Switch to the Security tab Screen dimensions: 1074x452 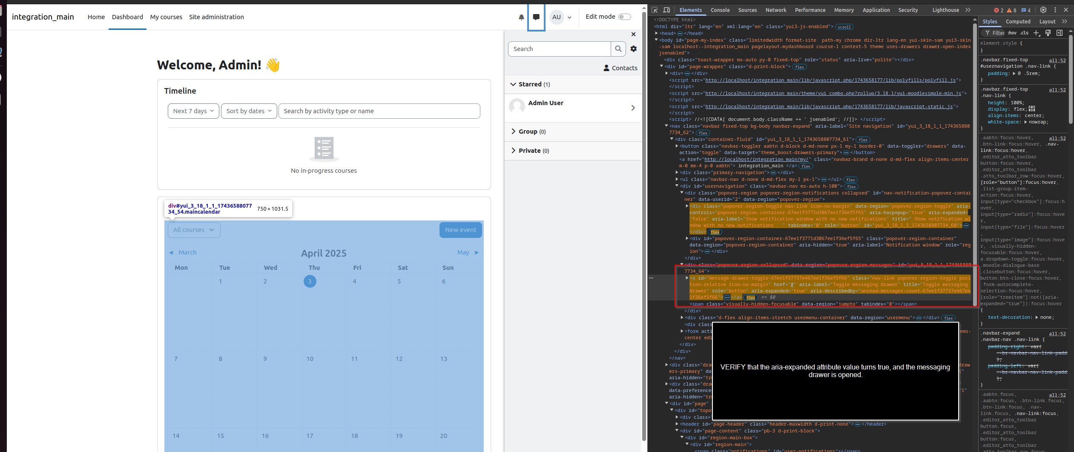[x=908, y=10]
